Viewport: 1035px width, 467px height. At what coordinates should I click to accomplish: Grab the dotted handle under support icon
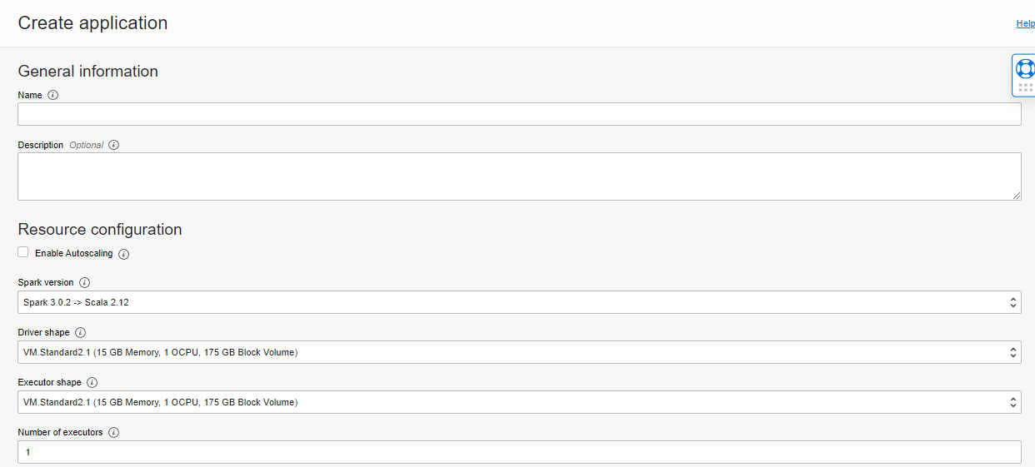tap(1026, 87)
